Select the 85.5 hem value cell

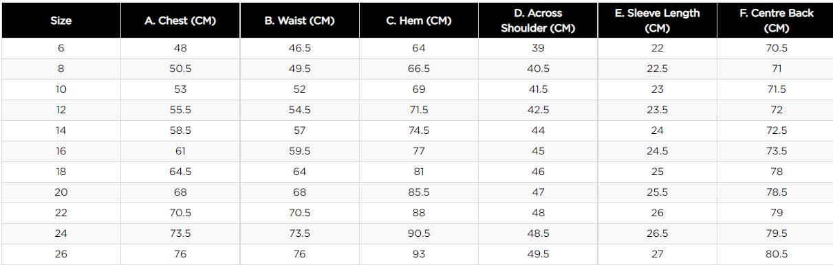click(x=419, y=192)
